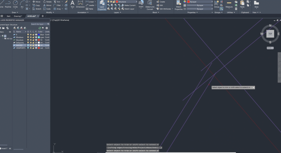Image resolution: width=281 pixels, height=153 pixels.
Task: Change the blue color swatch of layer 0
Action: coord(39,35)
